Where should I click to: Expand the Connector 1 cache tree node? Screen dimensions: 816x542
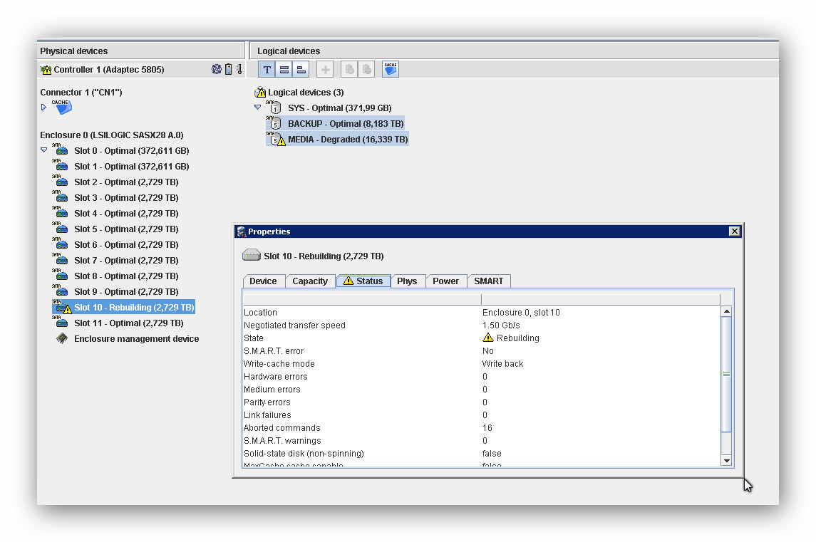click(43, 108)
